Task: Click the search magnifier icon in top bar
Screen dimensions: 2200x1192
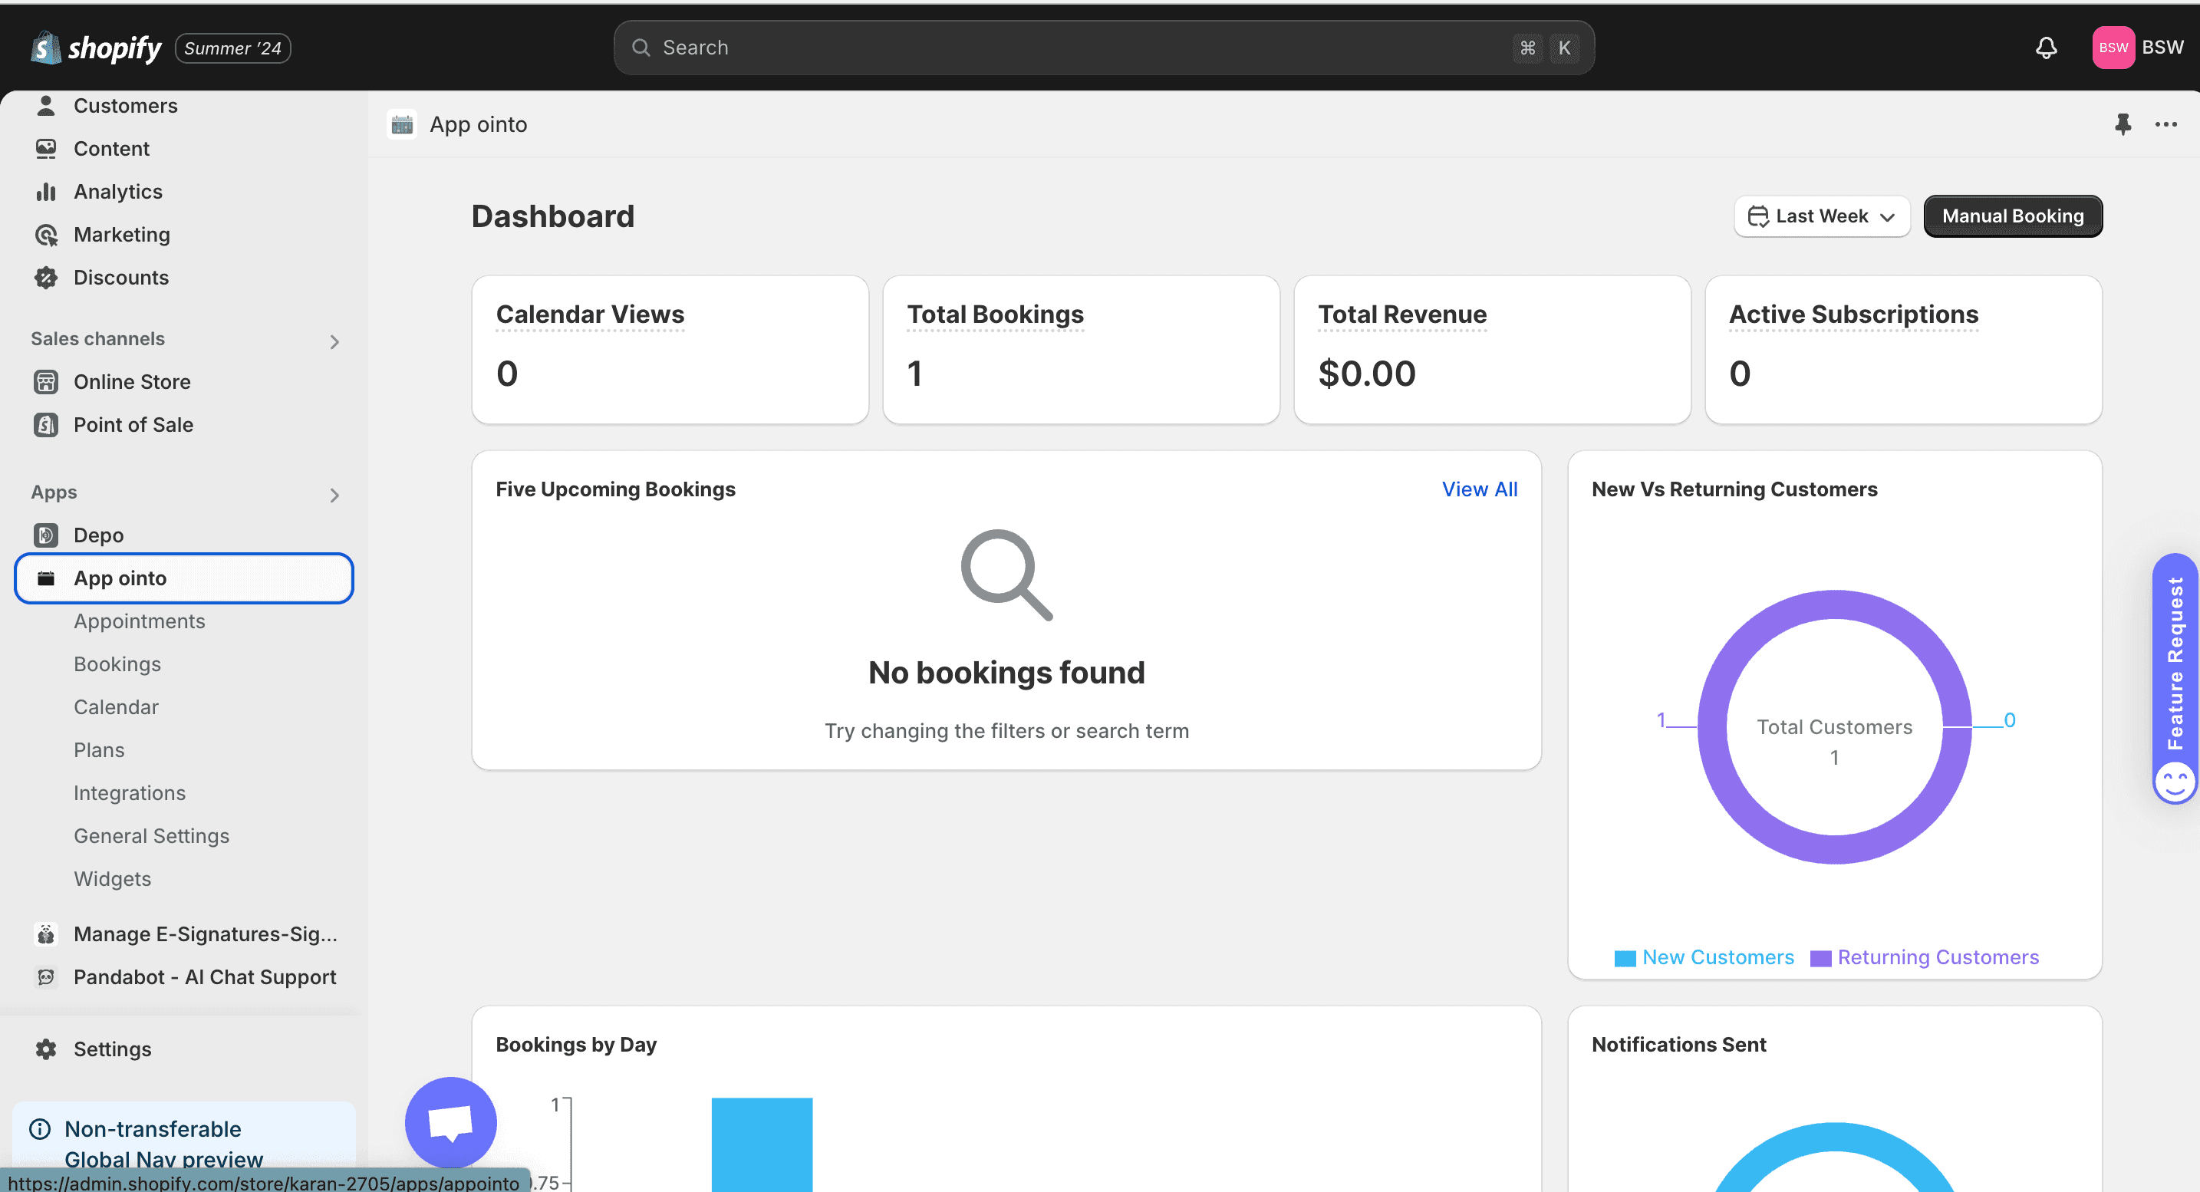Action: click(641, 48)
